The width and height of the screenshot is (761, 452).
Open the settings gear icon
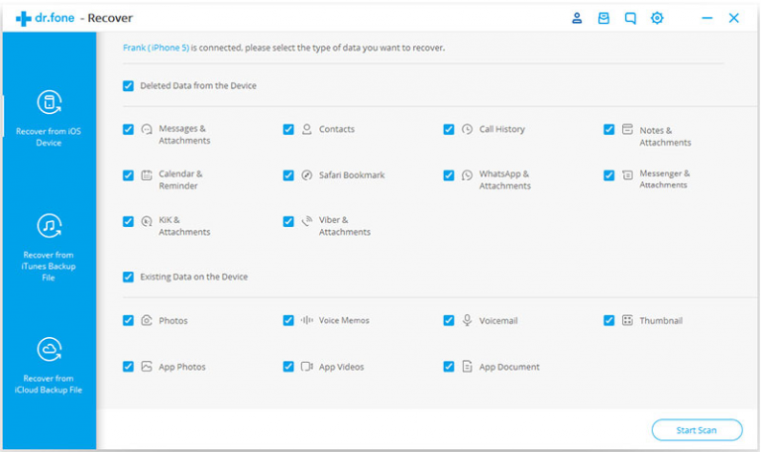click(657, 18)
